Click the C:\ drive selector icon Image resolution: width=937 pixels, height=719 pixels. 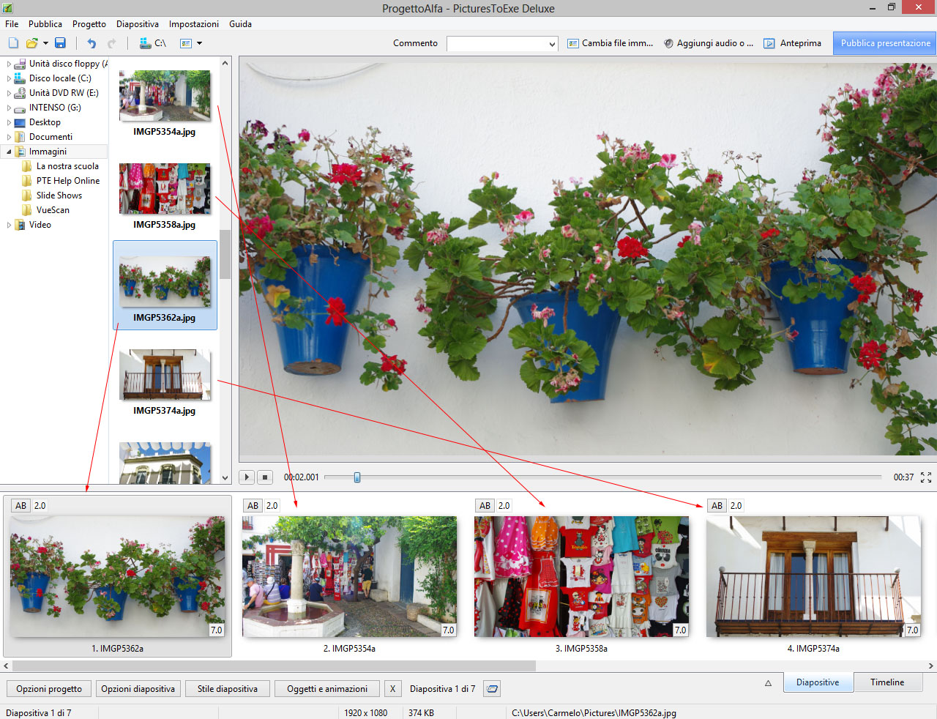pyautogui.click(x=146, y=43)
